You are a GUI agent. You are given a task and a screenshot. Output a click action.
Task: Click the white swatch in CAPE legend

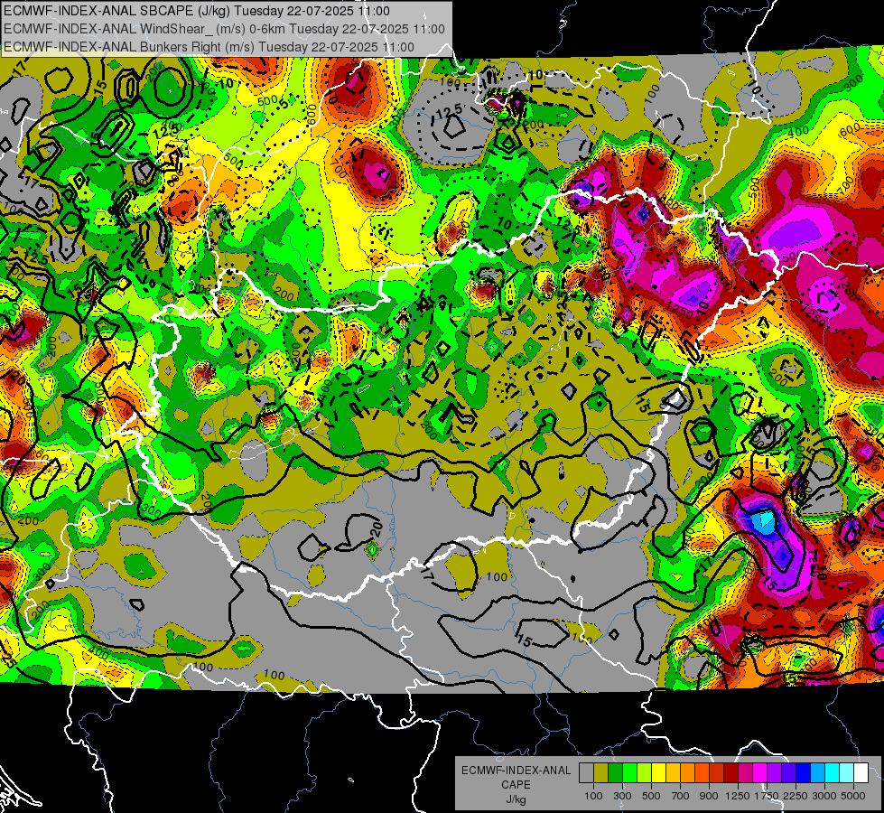click(x=861, y=773)
